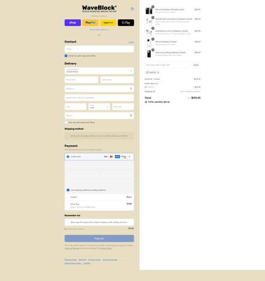Click the info icon next to Shipping
The width and height of the screenshot is (265, 281).
(154, 91)
